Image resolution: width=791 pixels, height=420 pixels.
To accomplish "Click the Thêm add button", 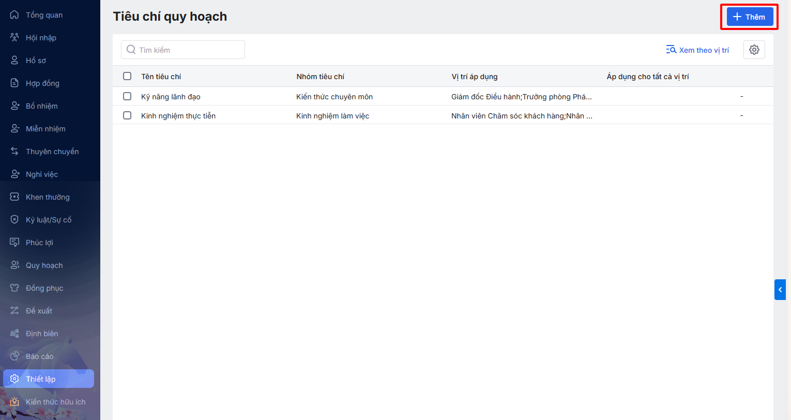I will [750, 17].
